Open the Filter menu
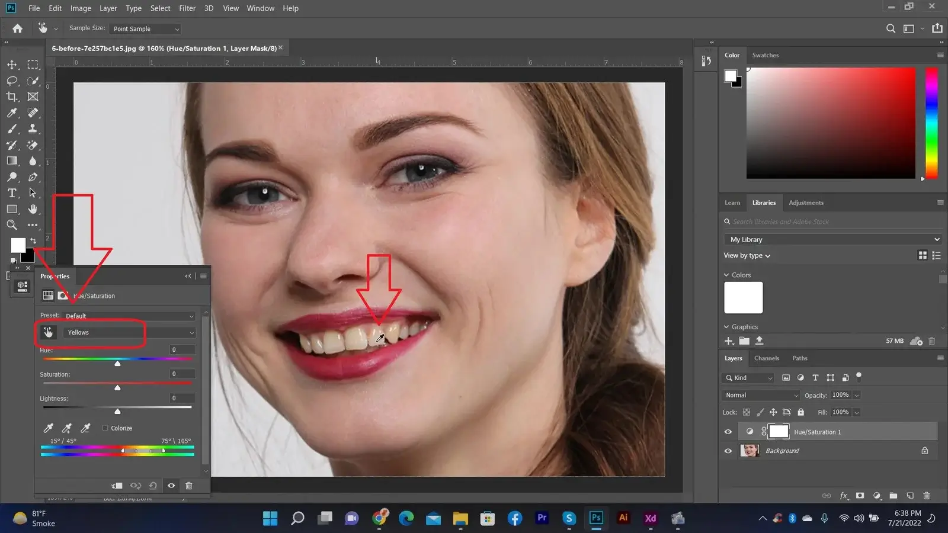 [x=187, y=8]
